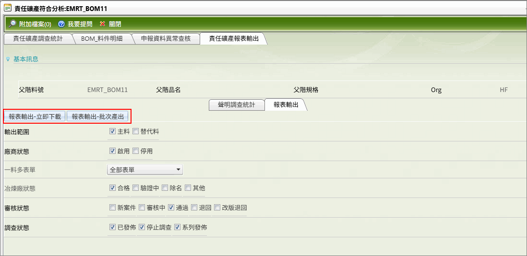Switch to 聲明調查統計 sub-tab
527x256 pixels.
[x=237, y=105]
